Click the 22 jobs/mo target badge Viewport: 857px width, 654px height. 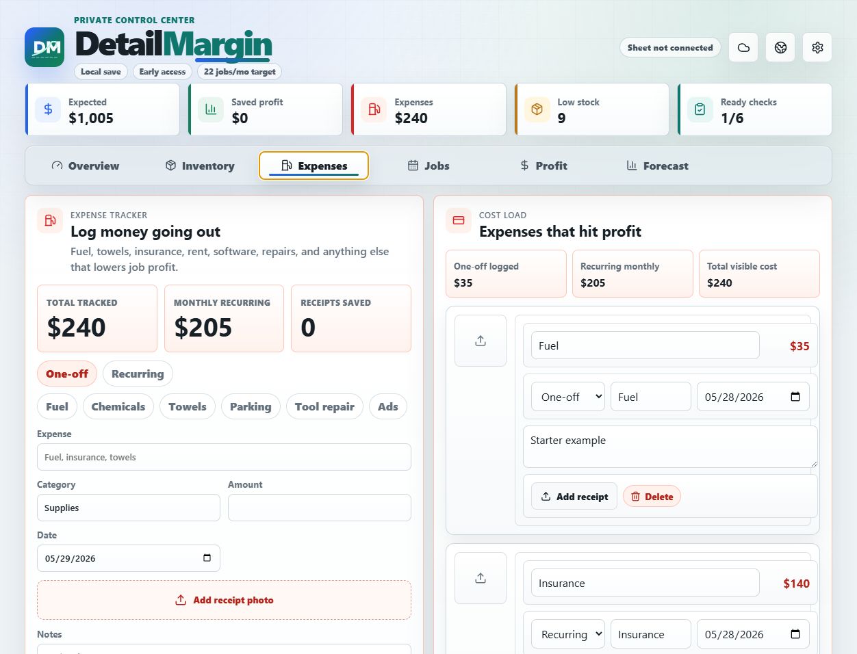pos(240,71)
